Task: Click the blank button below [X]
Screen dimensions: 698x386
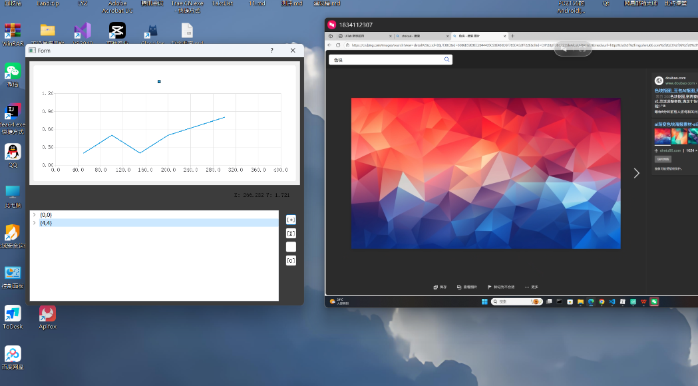Action: (x=291, y=247)
